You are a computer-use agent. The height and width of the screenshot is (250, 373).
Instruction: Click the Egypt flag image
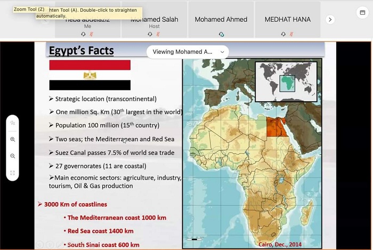(x=90, y=75)
